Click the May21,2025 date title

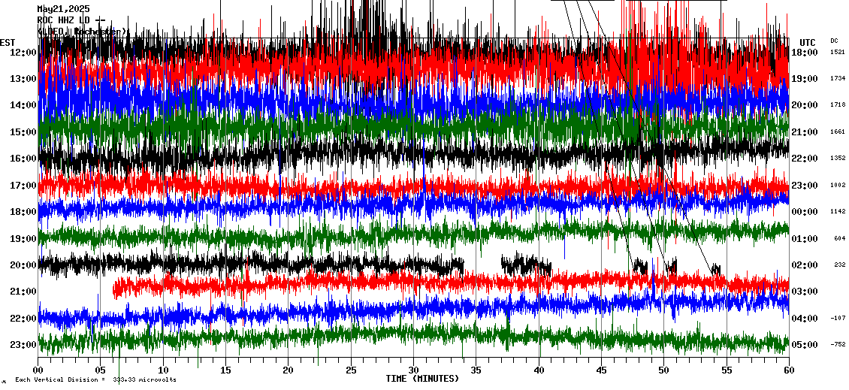(63, 9)
